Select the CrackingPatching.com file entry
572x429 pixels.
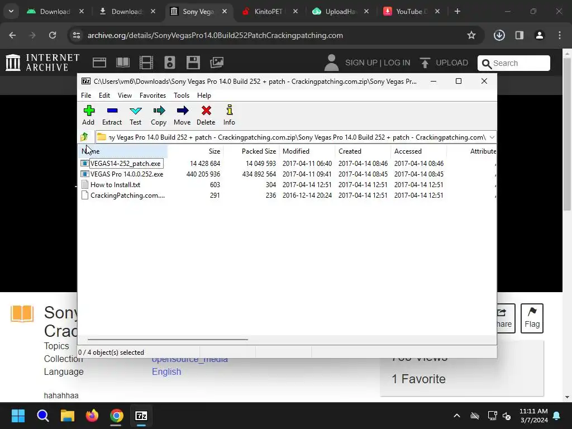click(127, 195)
